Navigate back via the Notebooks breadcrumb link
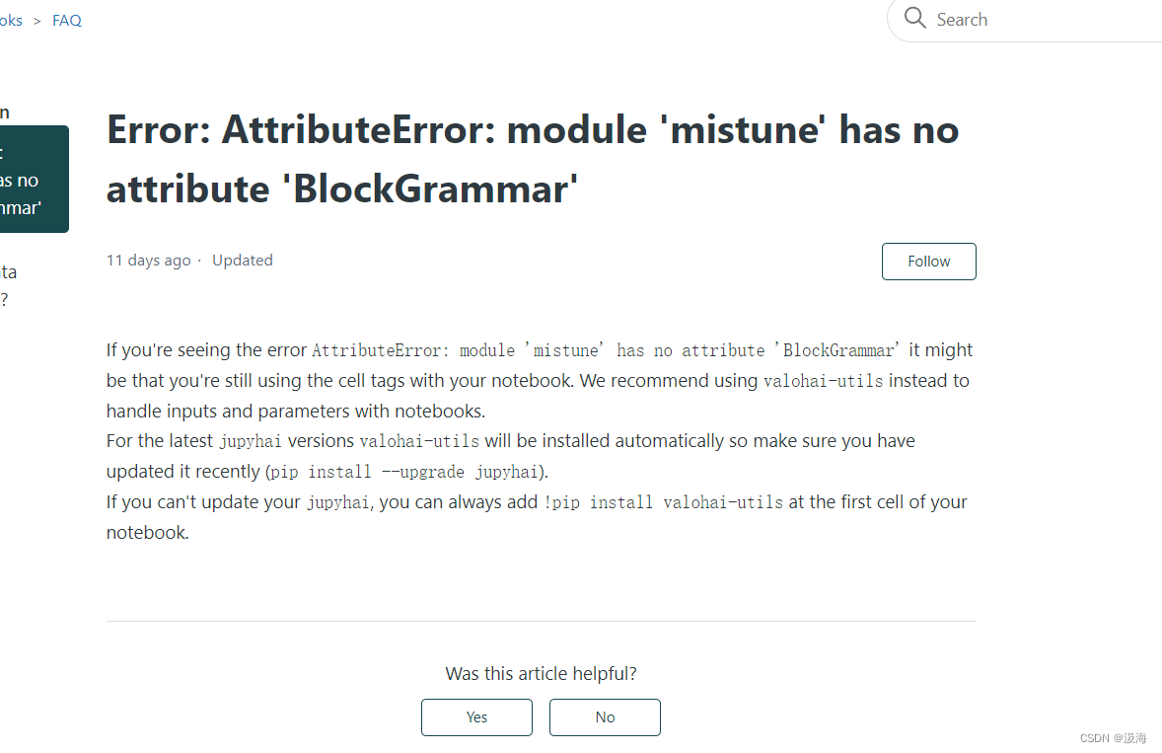 [x=8, y=20]
